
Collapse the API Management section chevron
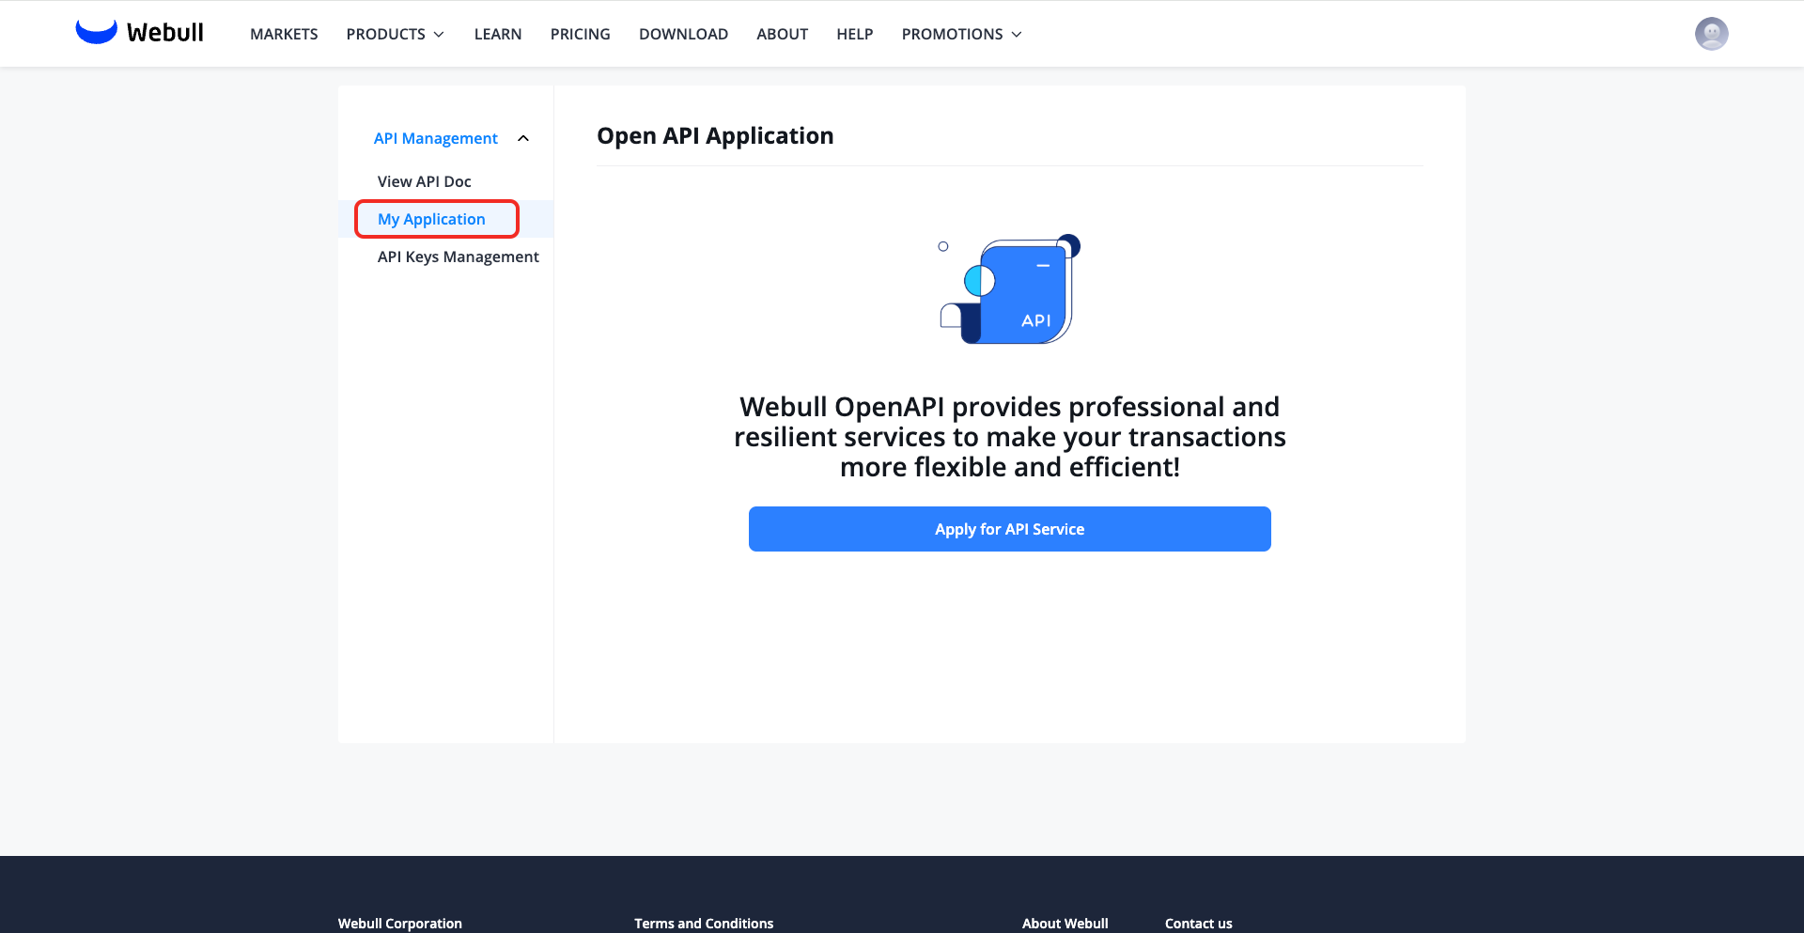coord(523,139)
